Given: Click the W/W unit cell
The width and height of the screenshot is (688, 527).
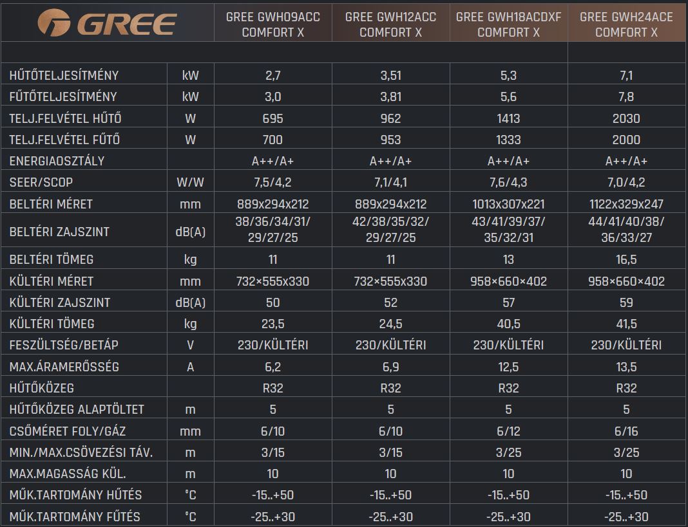Looking at the screenshot, I should (x=191, y=182).
